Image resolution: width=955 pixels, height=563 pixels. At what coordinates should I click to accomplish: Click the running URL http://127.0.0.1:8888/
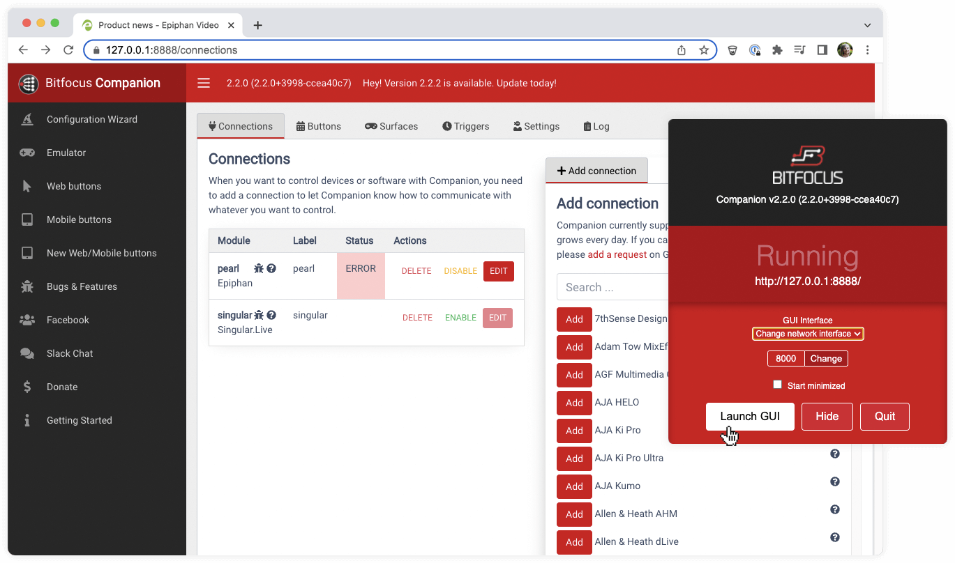(808, 281)
